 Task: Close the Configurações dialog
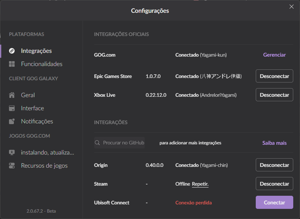coord(291,7)
